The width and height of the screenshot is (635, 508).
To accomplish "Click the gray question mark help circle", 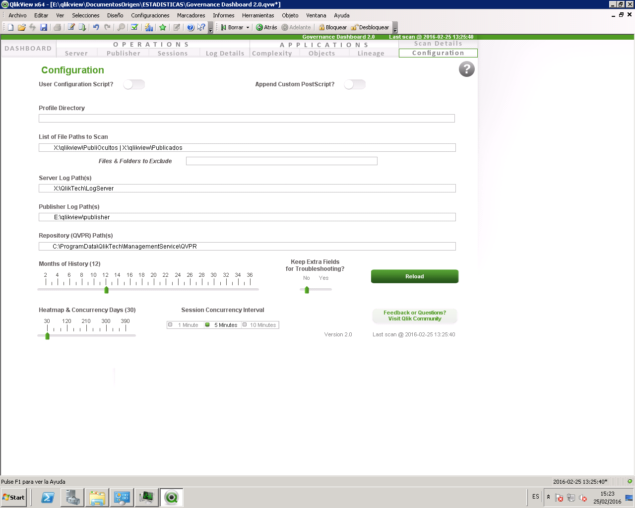I will tap(467, 69).
